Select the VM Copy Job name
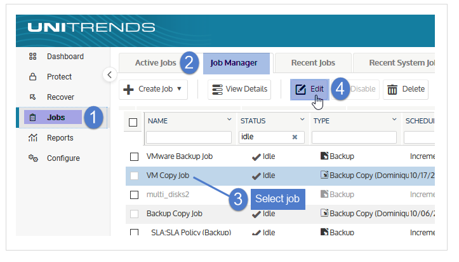 [168, 176]
